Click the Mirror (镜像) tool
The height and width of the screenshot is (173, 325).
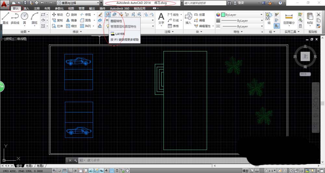[71, 20]
